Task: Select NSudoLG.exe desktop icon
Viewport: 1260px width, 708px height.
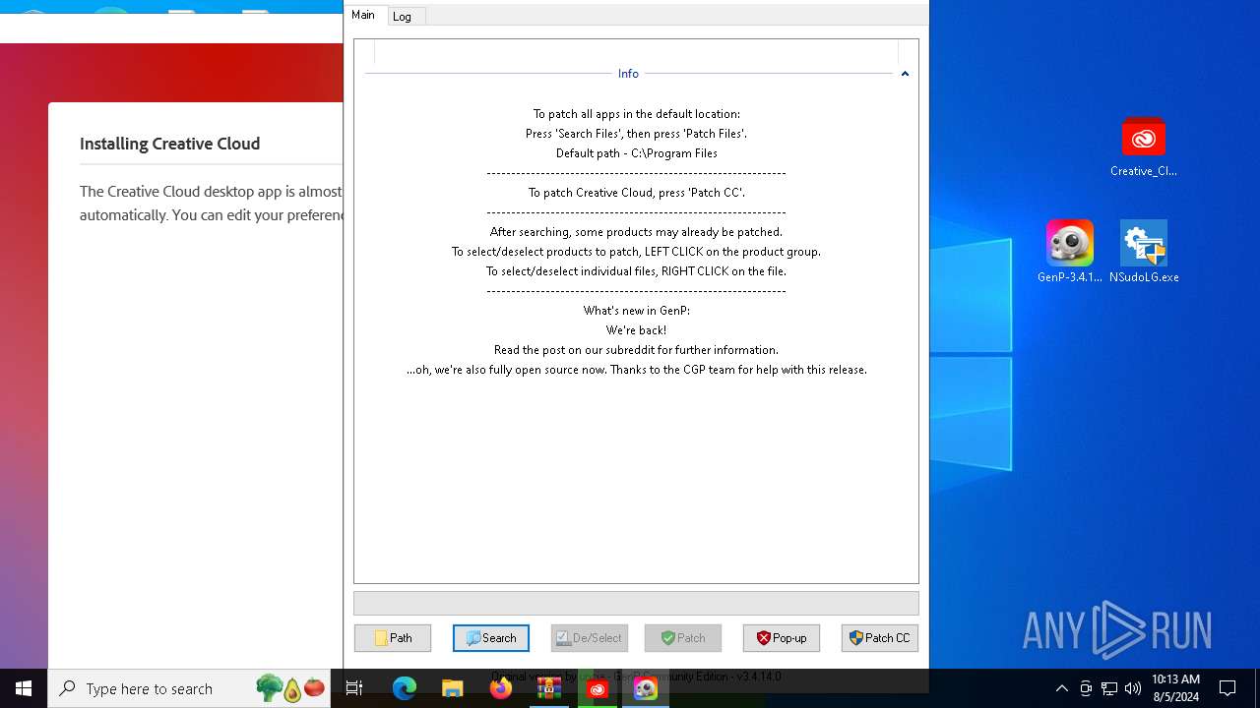Action: [x=1144, y=252]
